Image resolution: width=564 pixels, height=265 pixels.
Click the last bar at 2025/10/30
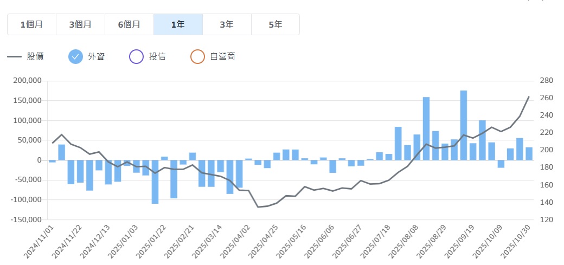(529, 153)
